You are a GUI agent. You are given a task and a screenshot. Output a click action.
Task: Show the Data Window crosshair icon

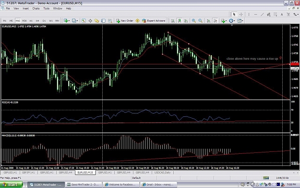click(x=90, y=21)
